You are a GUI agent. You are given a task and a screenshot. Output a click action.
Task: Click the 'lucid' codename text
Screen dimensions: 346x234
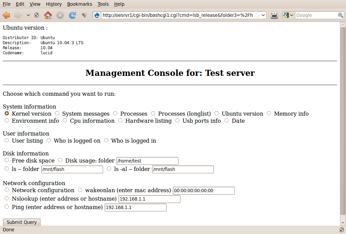[x=47, y=53]
